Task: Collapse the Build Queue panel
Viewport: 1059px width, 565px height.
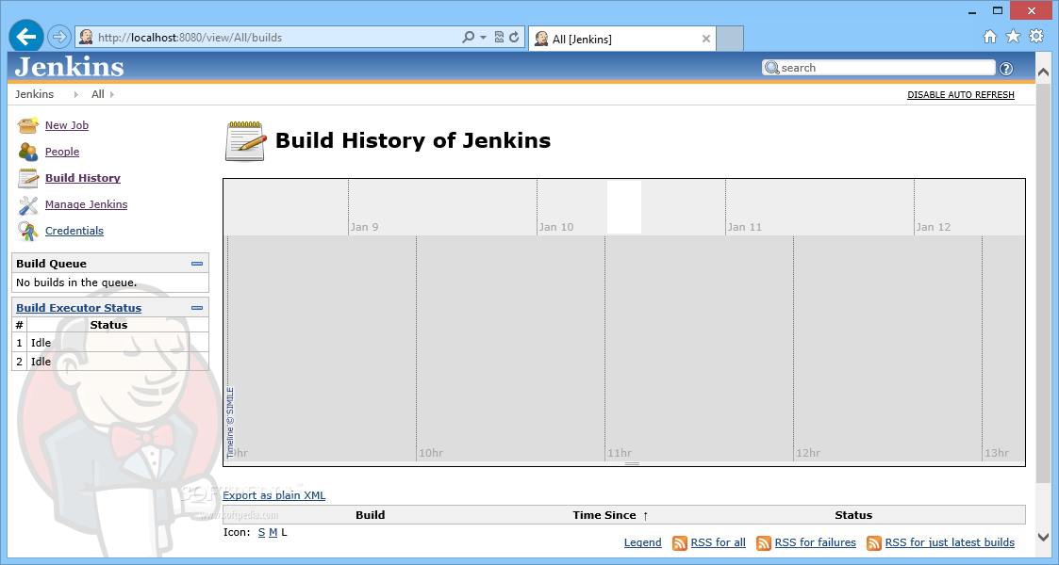Action: [x=197, y=264]
